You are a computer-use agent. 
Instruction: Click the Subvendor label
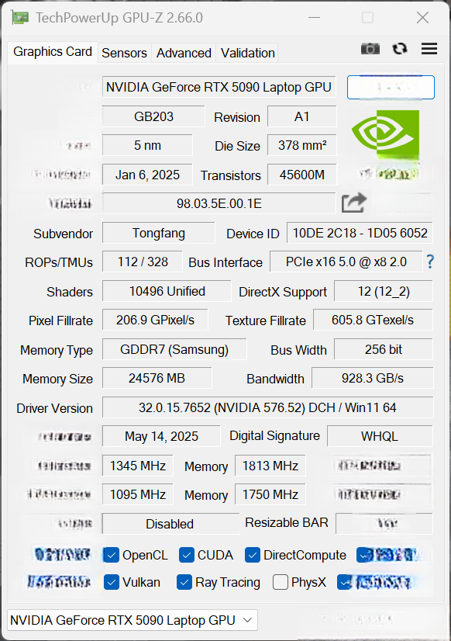coord(63,234)
